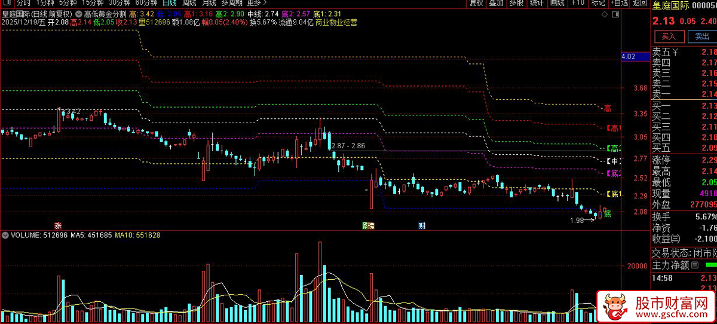Click the 外盘 row
717x324 pixels.
coord(684,204)
